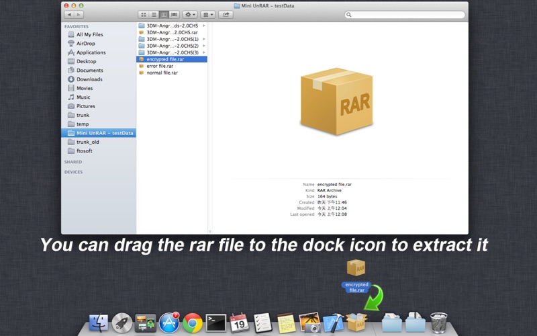Switch Finder to column view
This screenshot has width=537, height=336.
click(164, 15)
